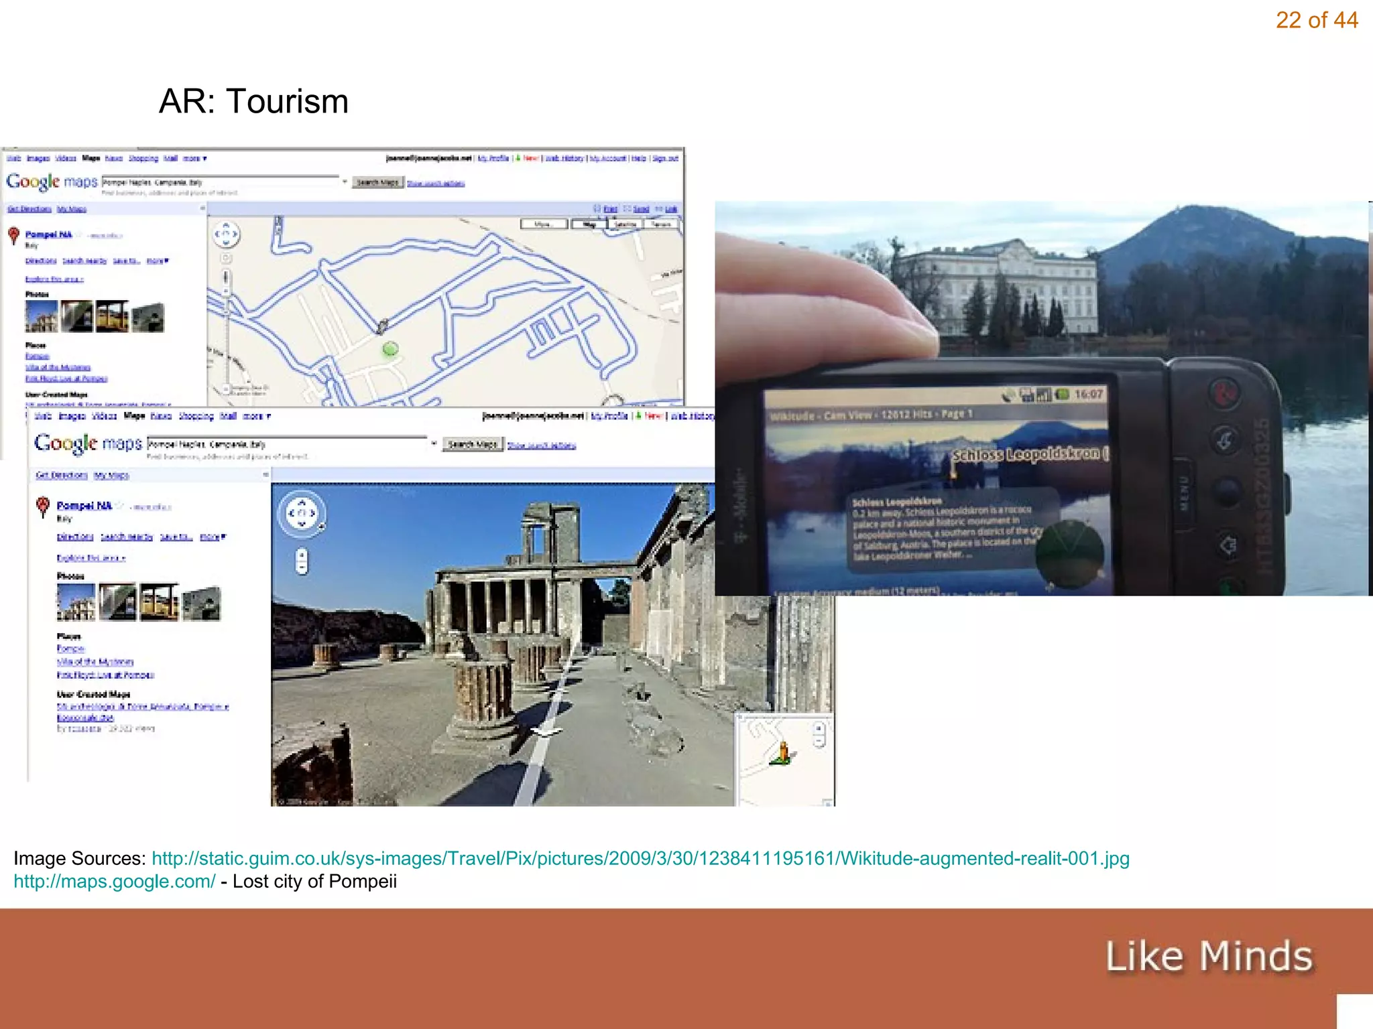Click the Link link above the map
Image resolution: width=1373 pixels, height=1029 pixels.
pos(670,209)
